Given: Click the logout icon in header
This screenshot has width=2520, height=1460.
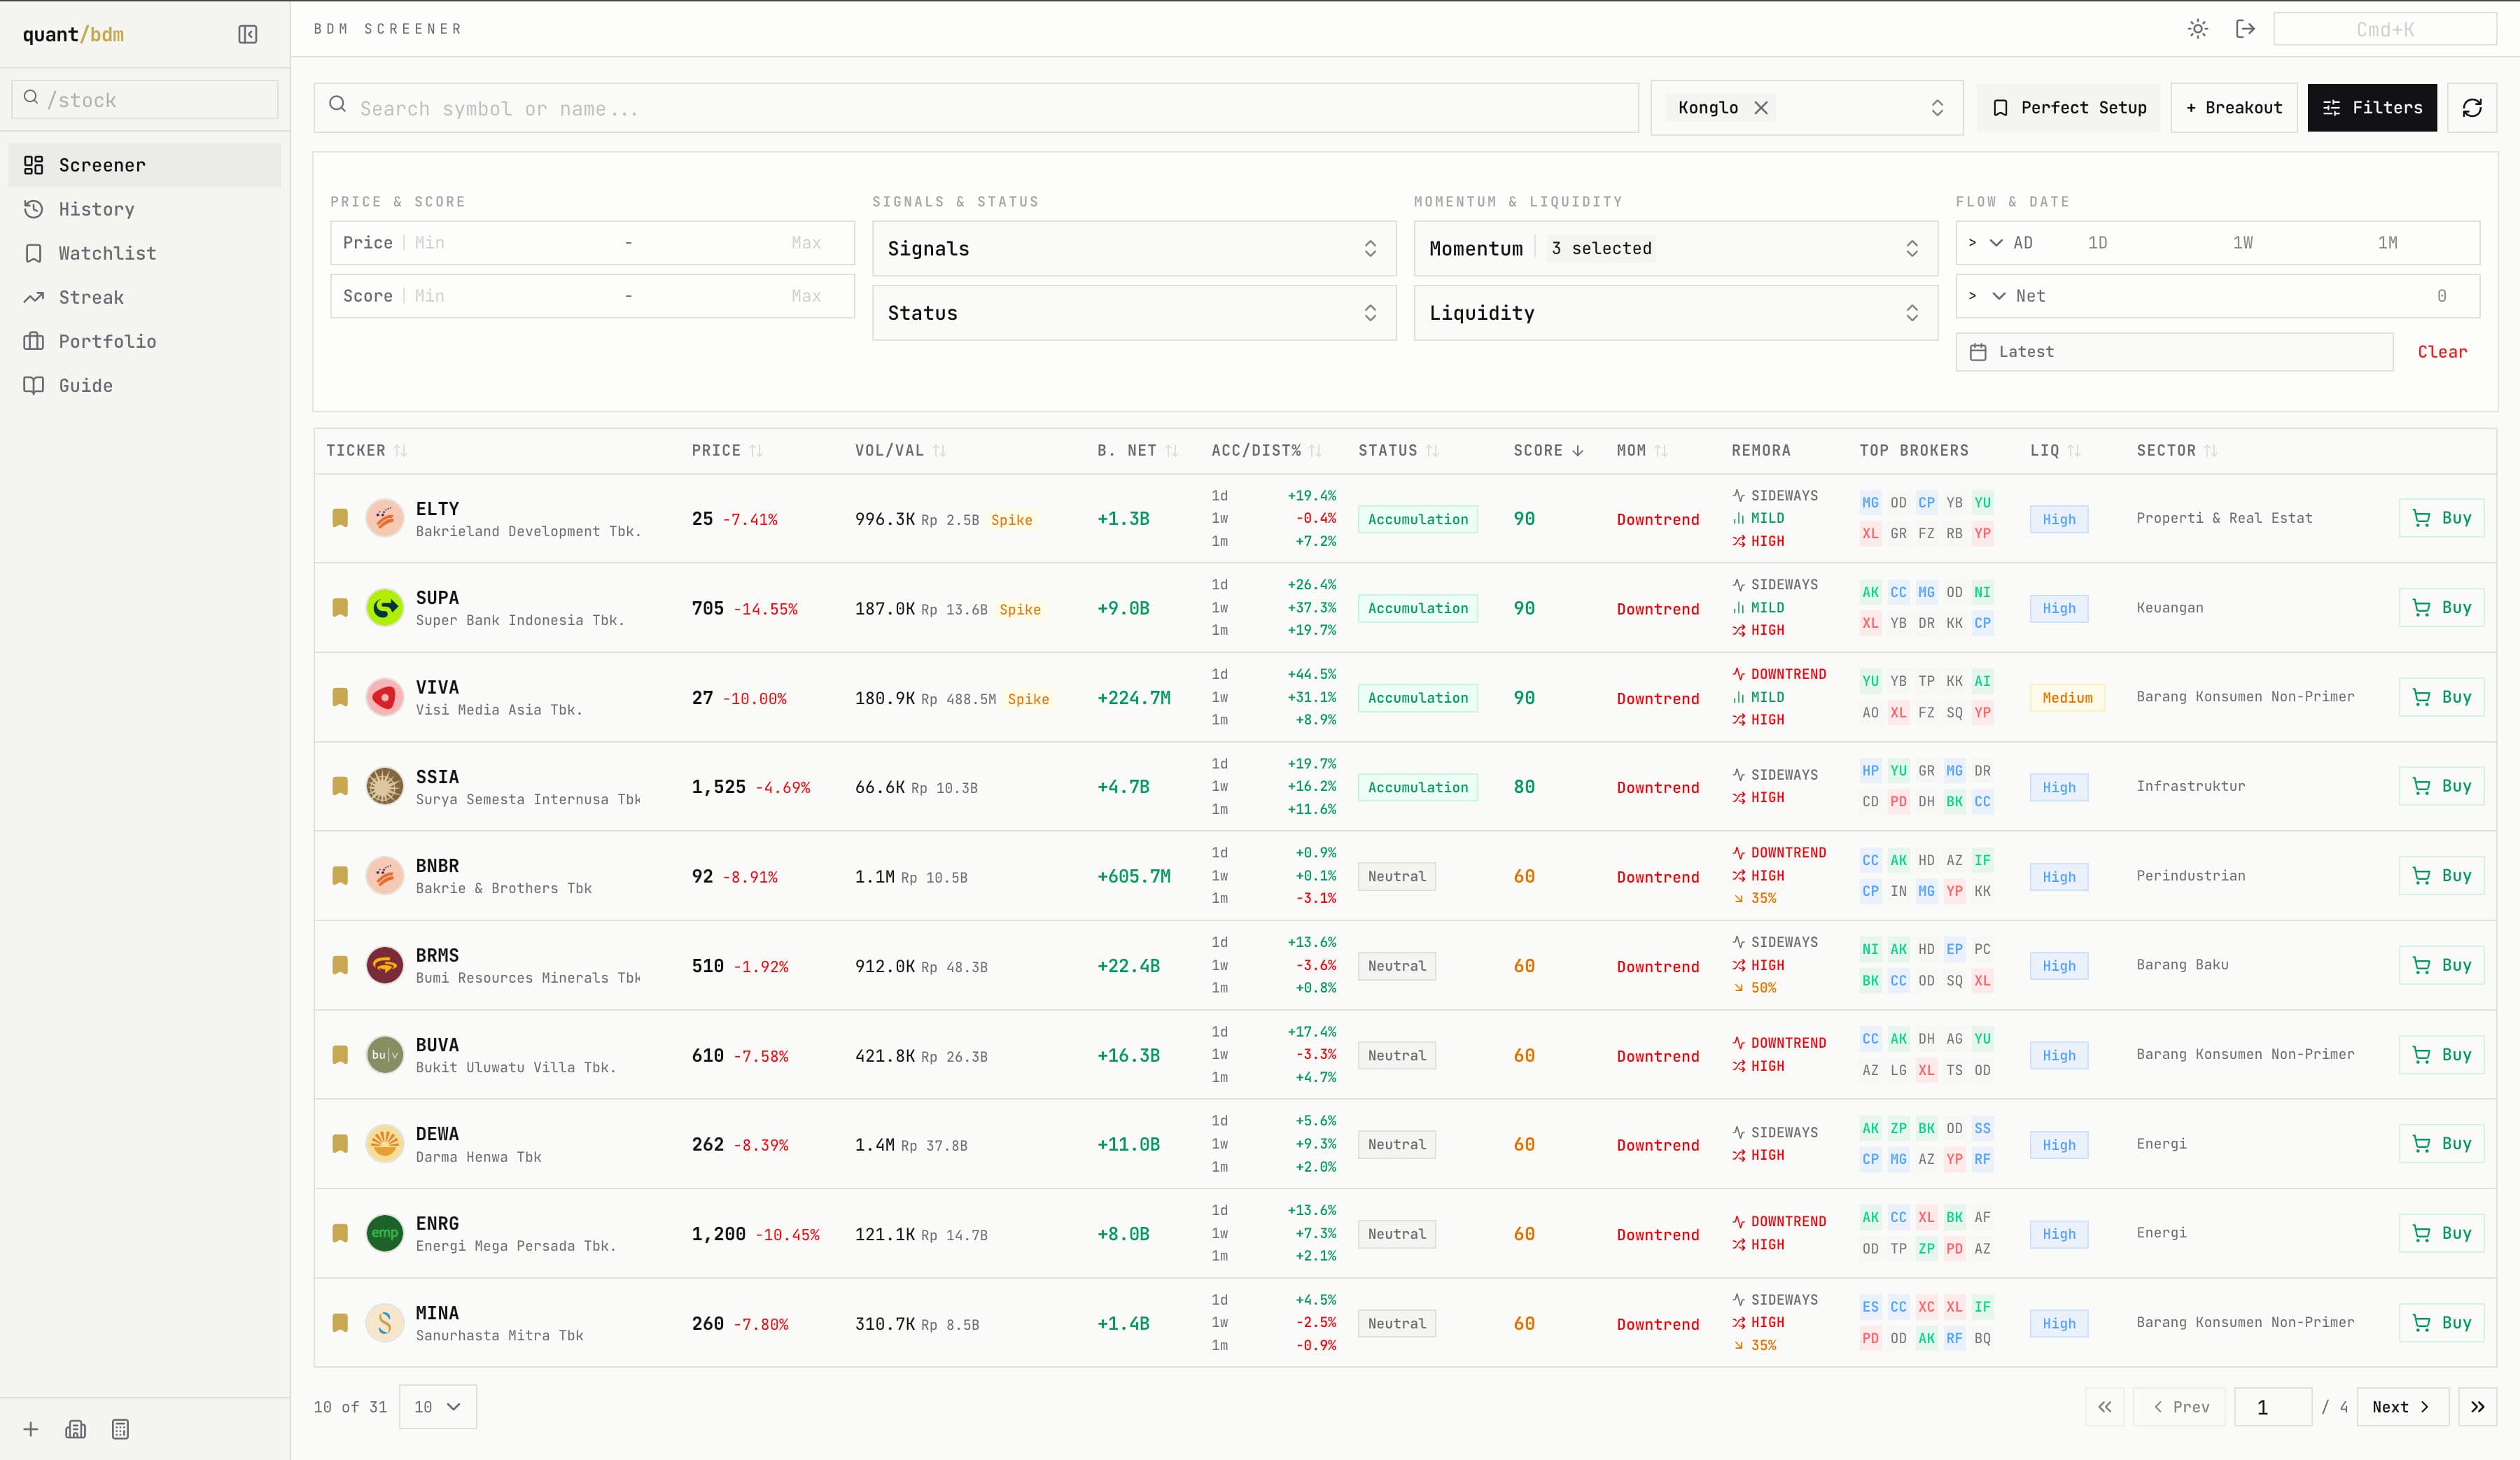Looking at the screenshot, I should click(x=2245, y=29).
